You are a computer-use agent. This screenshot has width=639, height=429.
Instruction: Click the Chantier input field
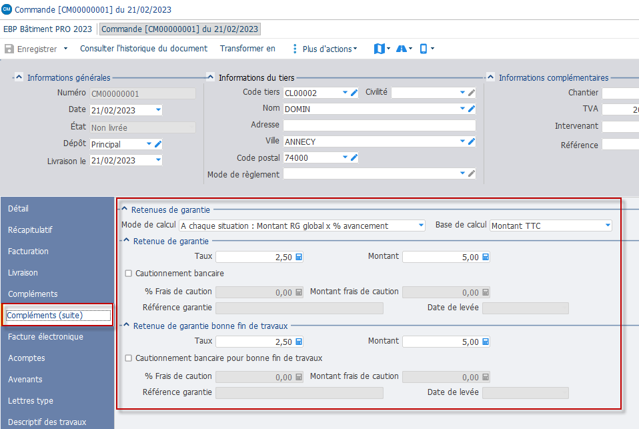click(620, 93)
